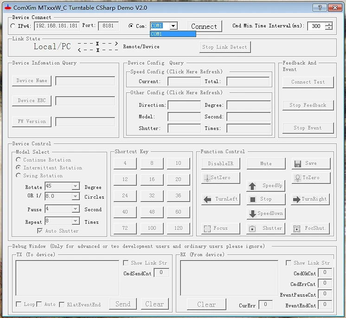
Task: Click TurnLeft arrow button
Action: (x=220, y=199)
